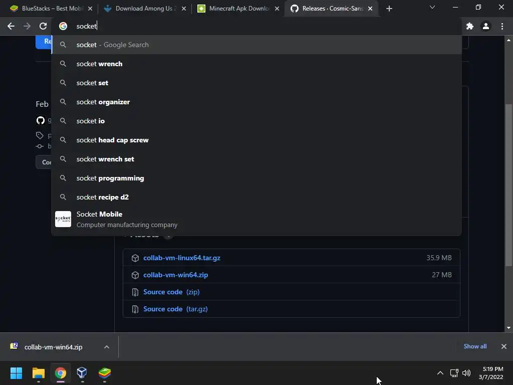This screenshot has width=513, height=385.
Task: Switch to the Minecraft Apk Download tab
Action: (x=237, y=9)
